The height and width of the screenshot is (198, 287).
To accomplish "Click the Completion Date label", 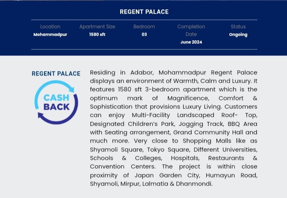I will 191,31.
